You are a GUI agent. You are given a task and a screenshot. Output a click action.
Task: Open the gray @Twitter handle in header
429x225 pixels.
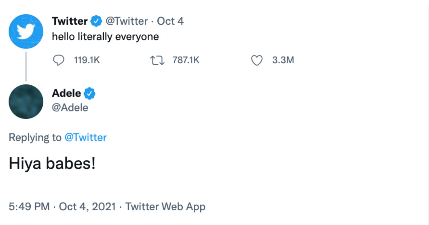point(126,21)
